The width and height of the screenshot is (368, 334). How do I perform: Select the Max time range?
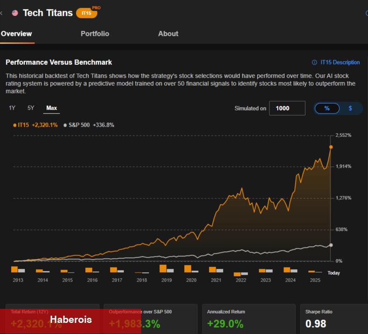(x=52, y=108)
